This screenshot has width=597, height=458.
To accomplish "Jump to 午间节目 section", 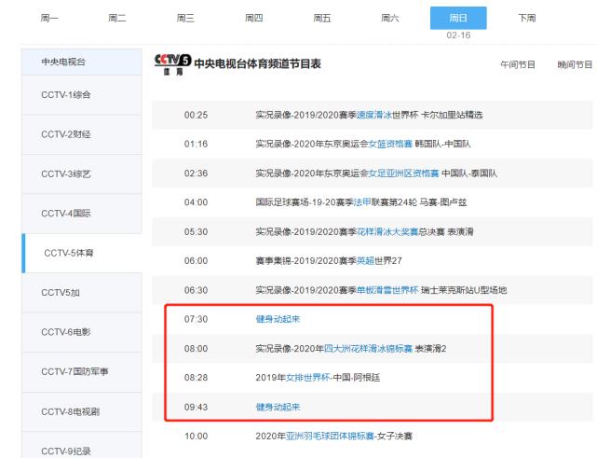I will click(x=518, y=65).
